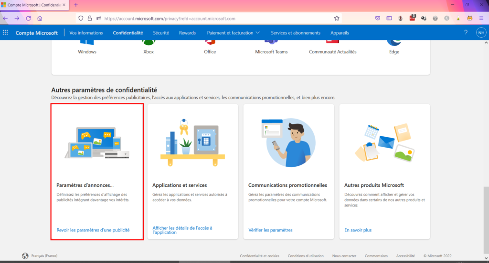Open Vos informations section
The image size is (489, 263).
(x=86, y=33)
